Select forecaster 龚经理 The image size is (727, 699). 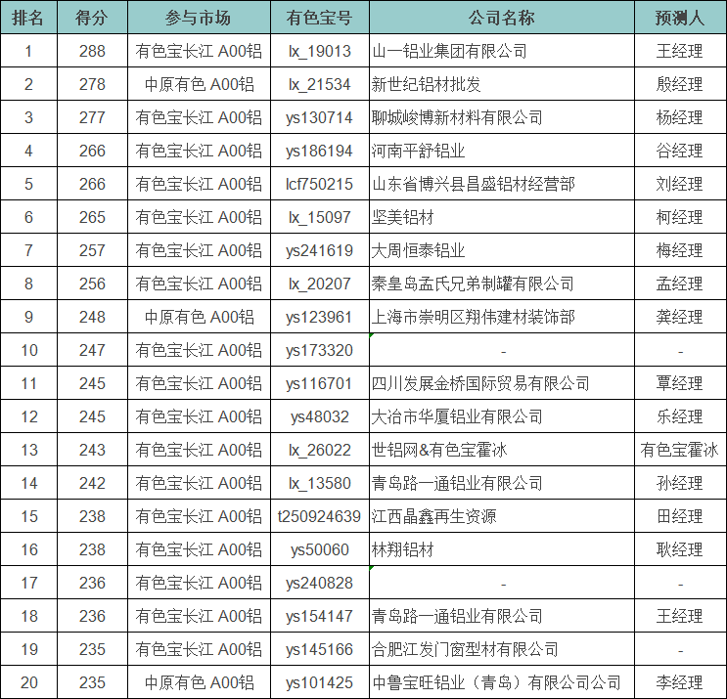tap(680, 318)
